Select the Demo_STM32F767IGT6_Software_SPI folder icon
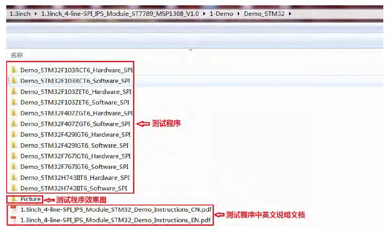This screenshot has height=235, width=389. [14, 167]
